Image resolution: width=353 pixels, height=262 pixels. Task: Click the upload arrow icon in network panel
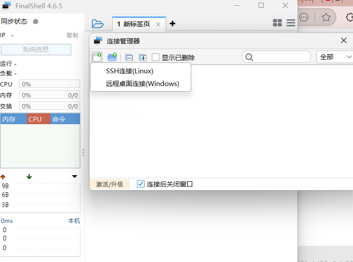point(3,177)
